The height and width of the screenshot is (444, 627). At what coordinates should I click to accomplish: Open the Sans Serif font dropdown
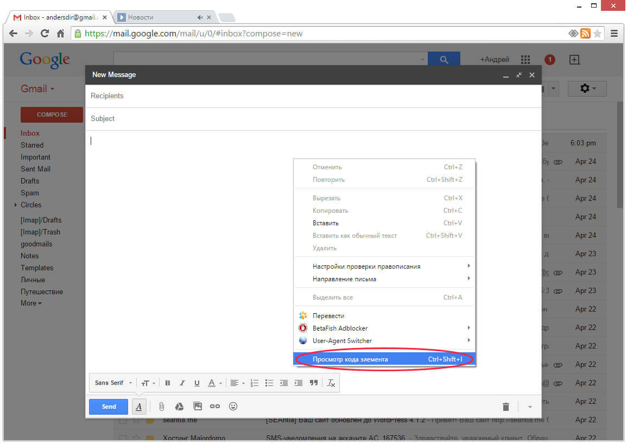point(113,383)
